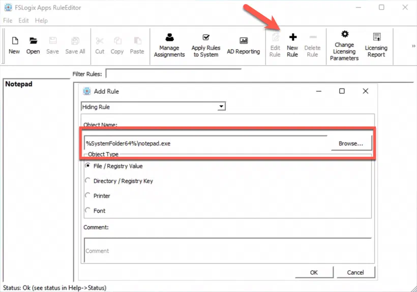Screen dimensions: 417x292
Task: Click the Edit Rule toolbar icon
Action: (275, 37)
